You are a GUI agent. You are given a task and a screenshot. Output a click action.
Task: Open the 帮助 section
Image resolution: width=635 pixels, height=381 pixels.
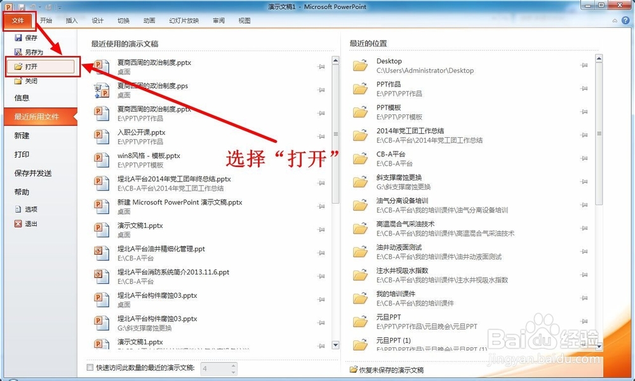point(22,192)
